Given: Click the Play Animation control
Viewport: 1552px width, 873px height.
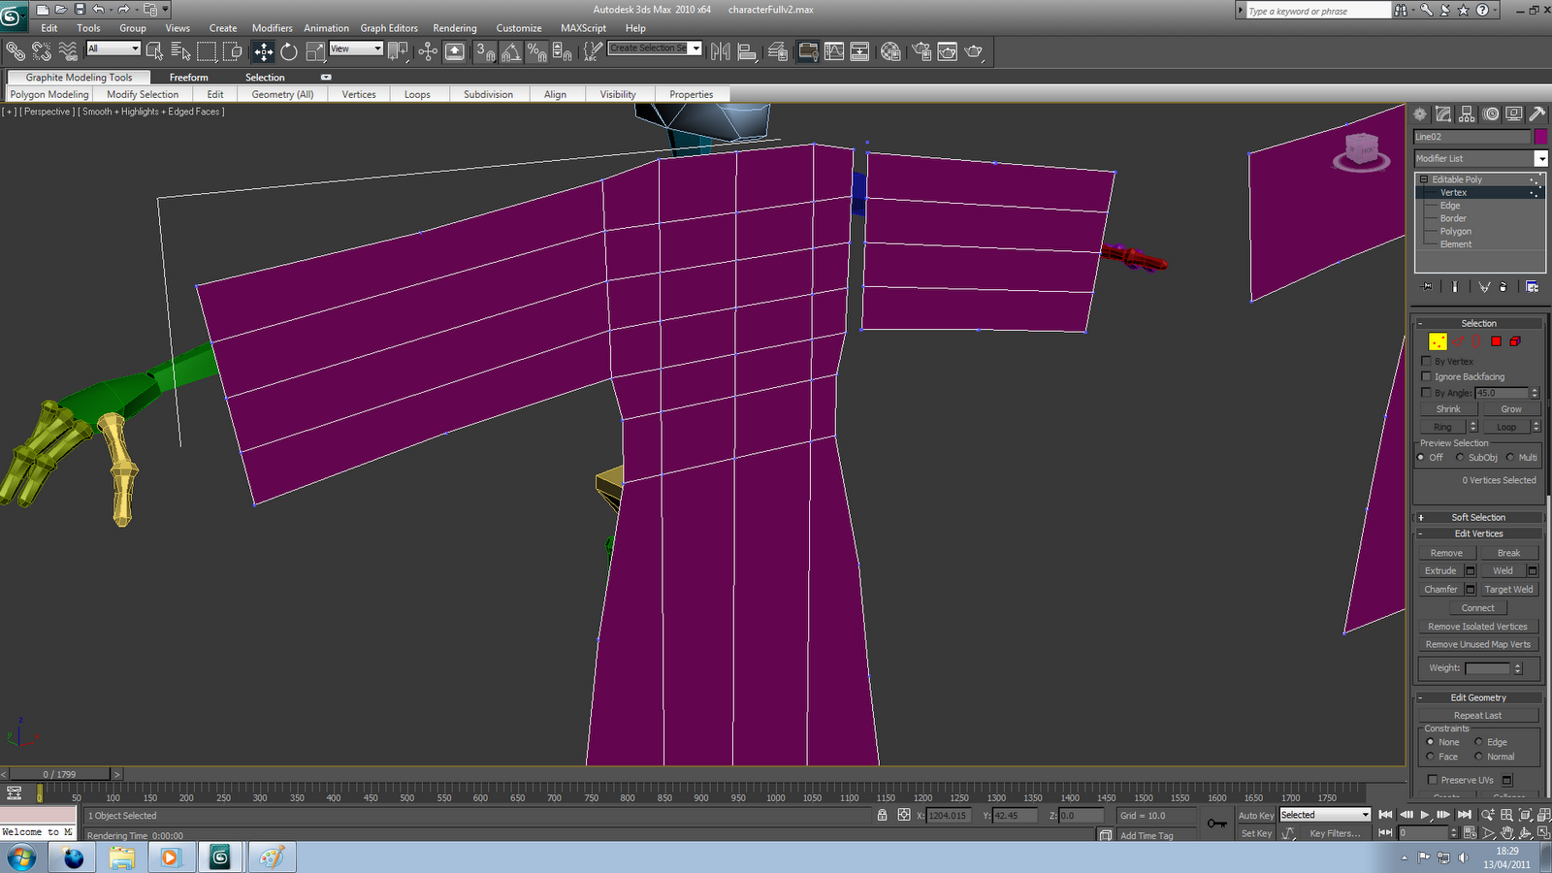Looking at the screenshot, I should (1425, 816).
